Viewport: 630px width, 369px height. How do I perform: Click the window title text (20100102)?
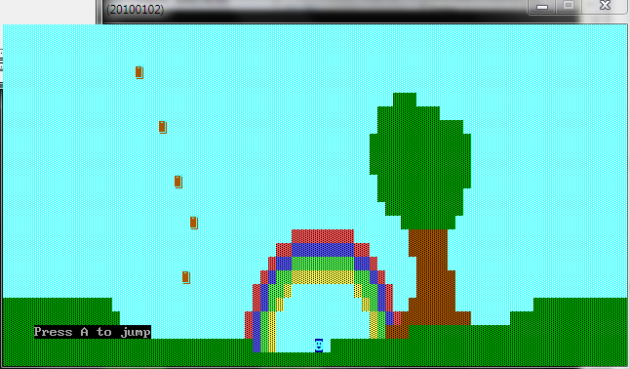(136, 9)
